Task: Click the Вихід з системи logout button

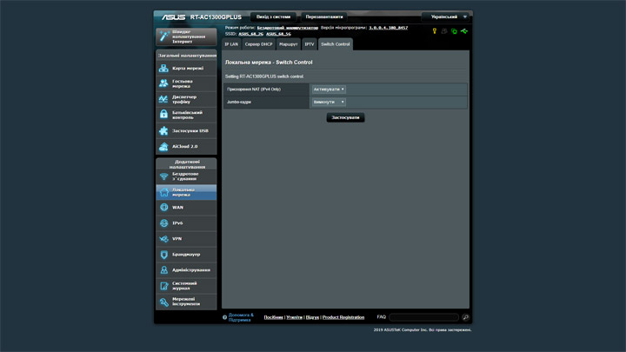Action: 274,17
